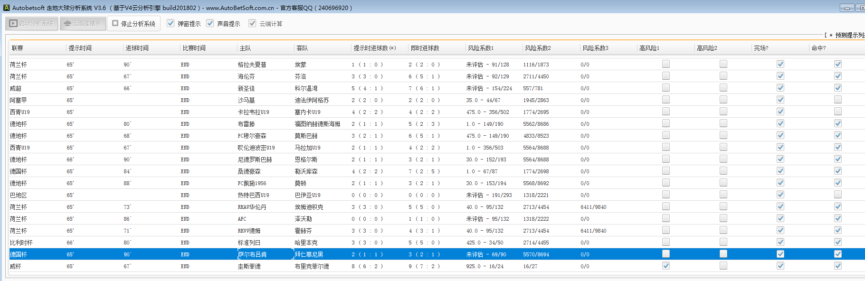Minimize the Autobetsoft window
865x281 pixels.
(x=847, y=8)
